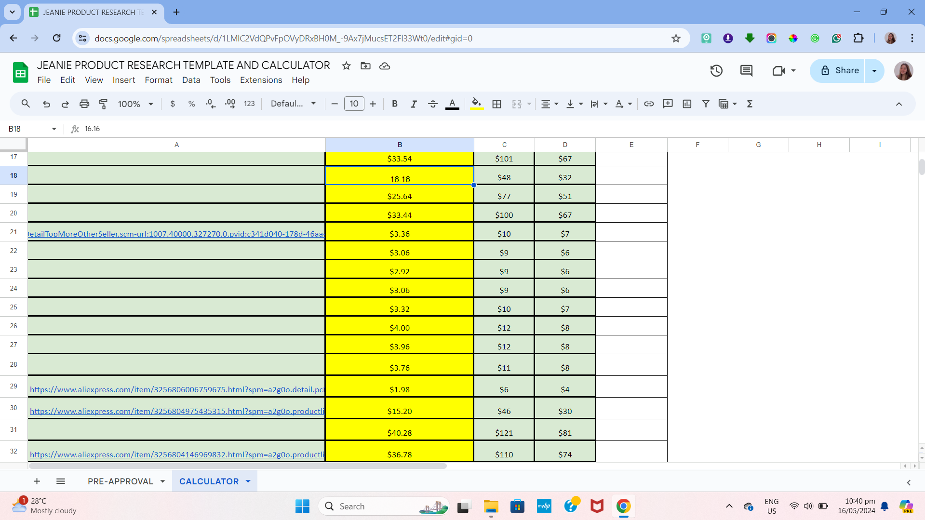This screenshot has width=925, height=520.
Task: Open the borders menu
Action: point(496,104)
